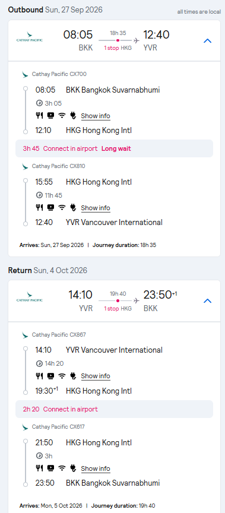This screenshot has width=225, height=513.
Task: Show info for flight CX867
Action: pyautogui.click(x=96, y=376)
